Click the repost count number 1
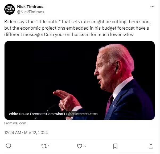 (x=49, y=146)
